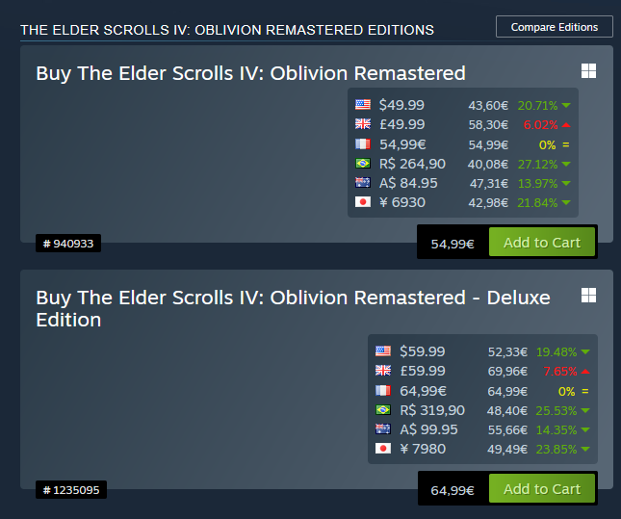This screenshot has height=519, width=621.
Task: Click red up arrow beside 6.02%
Action: point(565,125)
